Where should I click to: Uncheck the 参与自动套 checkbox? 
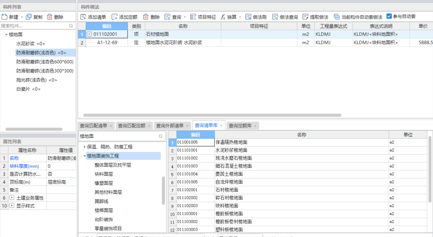pyautogui.click(x=389, y=16)
